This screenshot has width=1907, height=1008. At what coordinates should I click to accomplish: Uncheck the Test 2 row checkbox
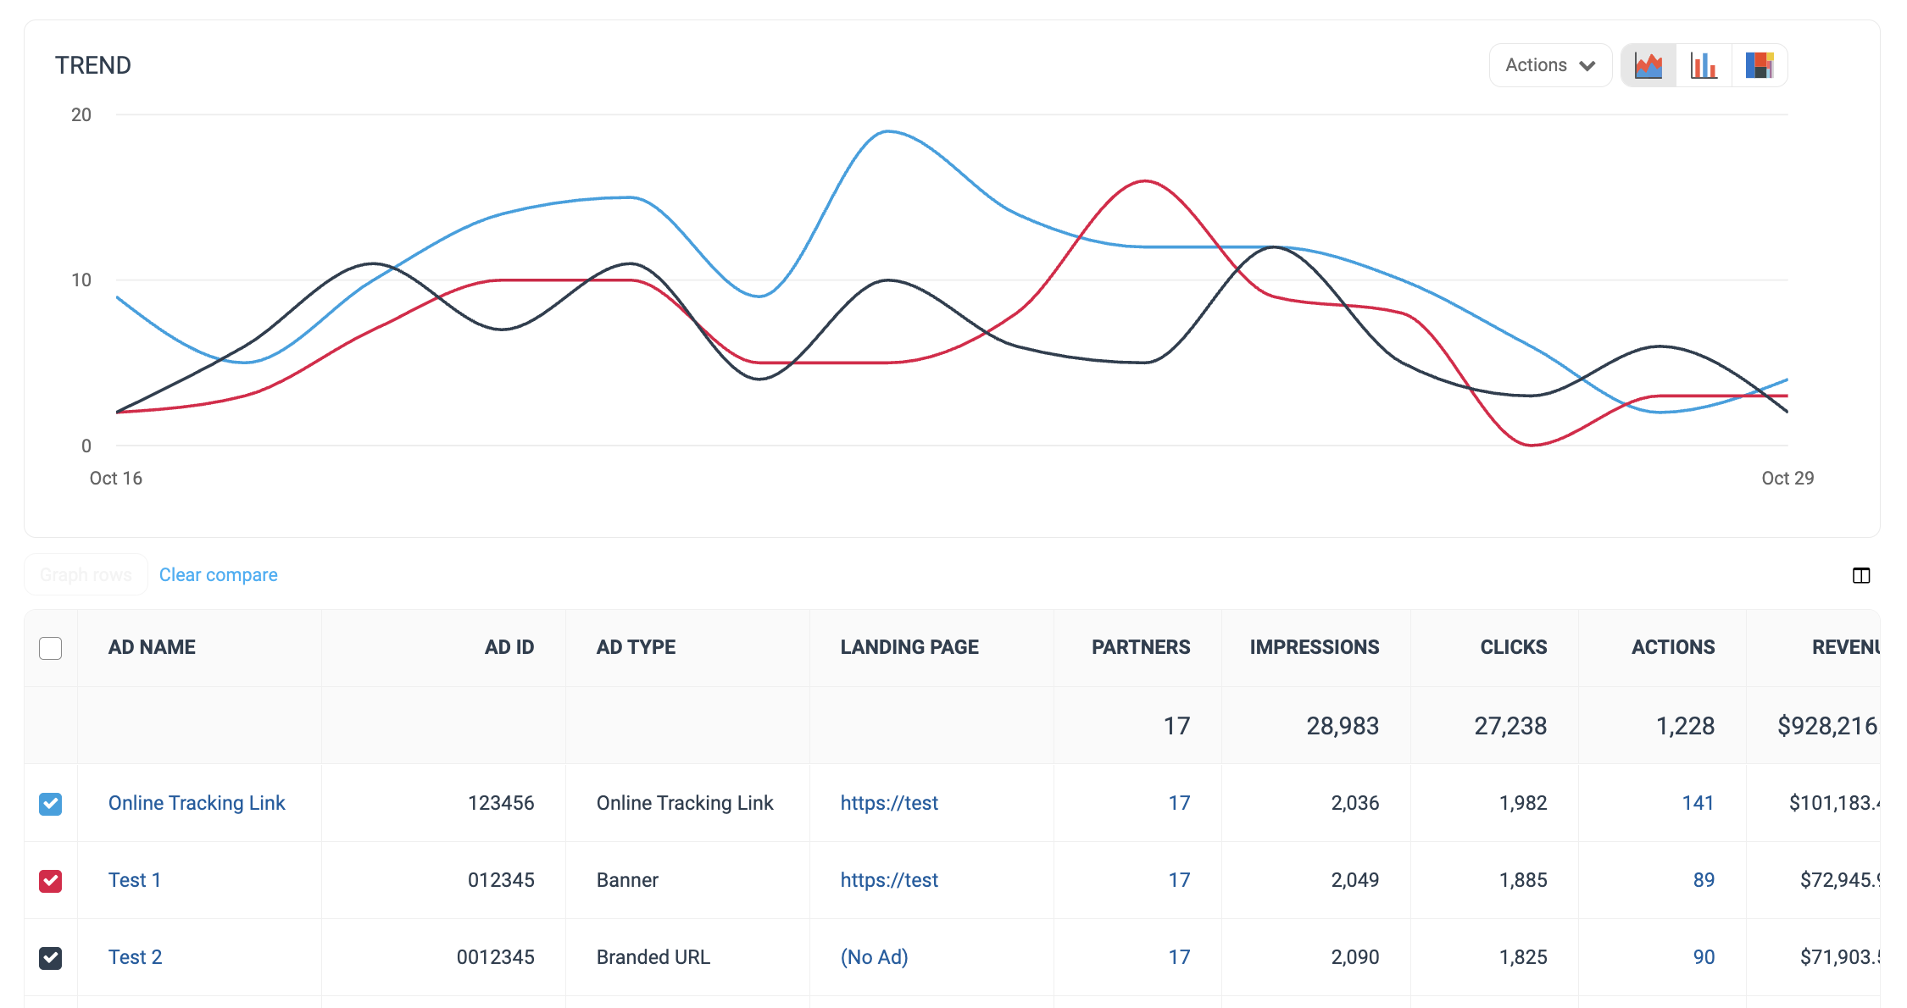(51, 957)
